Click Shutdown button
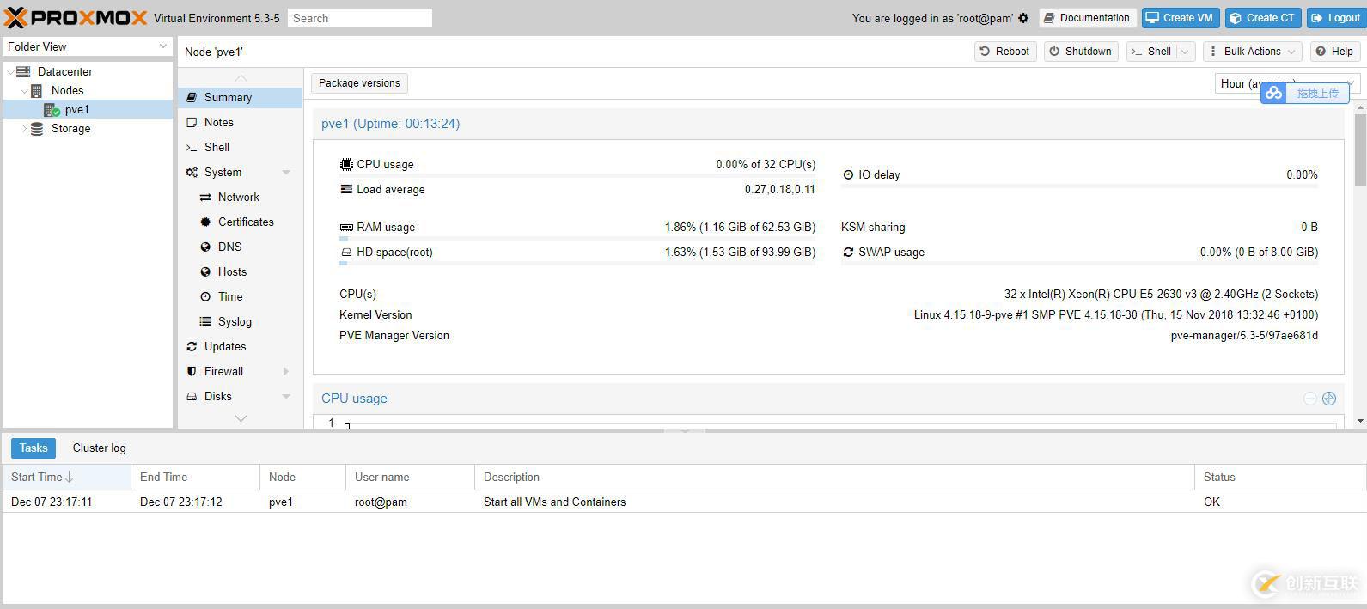 click(x=1081, y=52)
